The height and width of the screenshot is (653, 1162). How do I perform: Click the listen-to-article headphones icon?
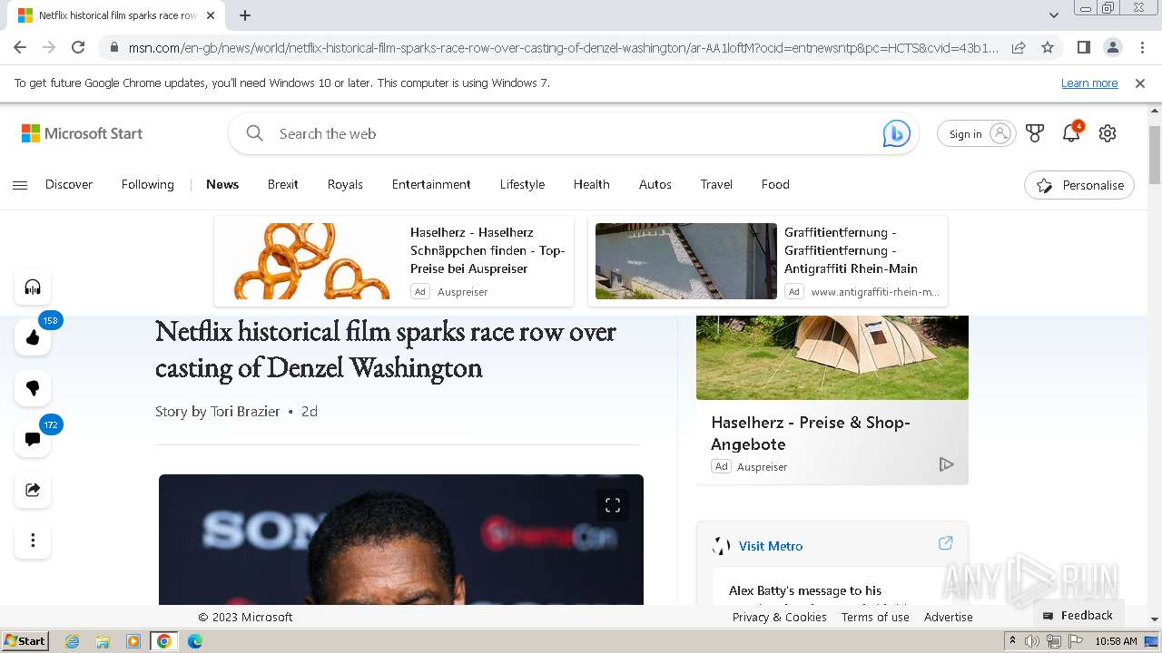pyautogui.click(x=33, y=288)
